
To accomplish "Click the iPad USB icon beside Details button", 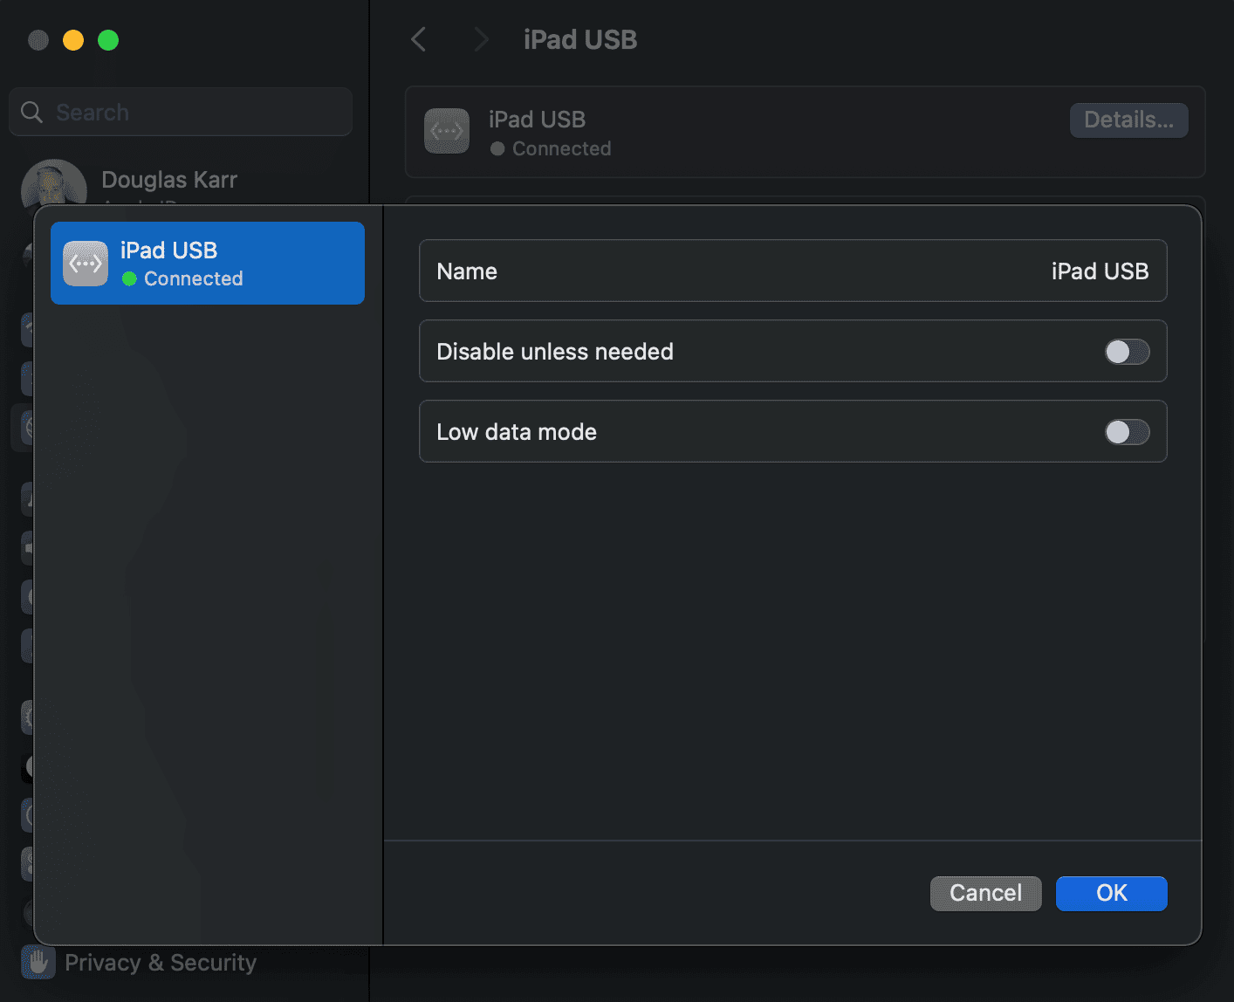I will pyautogui.click(x=447, y=131).
